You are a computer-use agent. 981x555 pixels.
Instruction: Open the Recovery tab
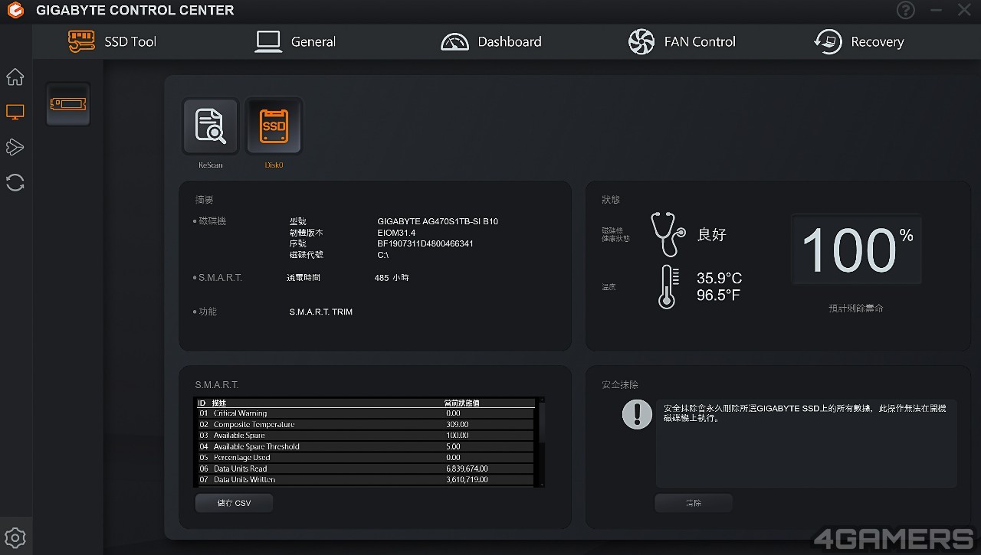tap(859, 41)
